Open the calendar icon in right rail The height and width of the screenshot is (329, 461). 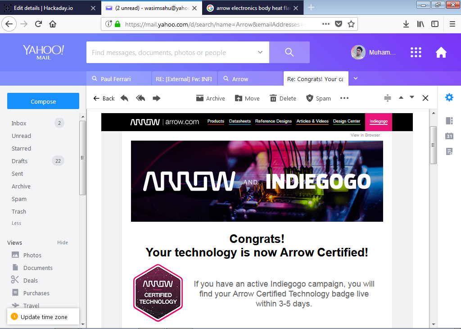click(449, 136)
